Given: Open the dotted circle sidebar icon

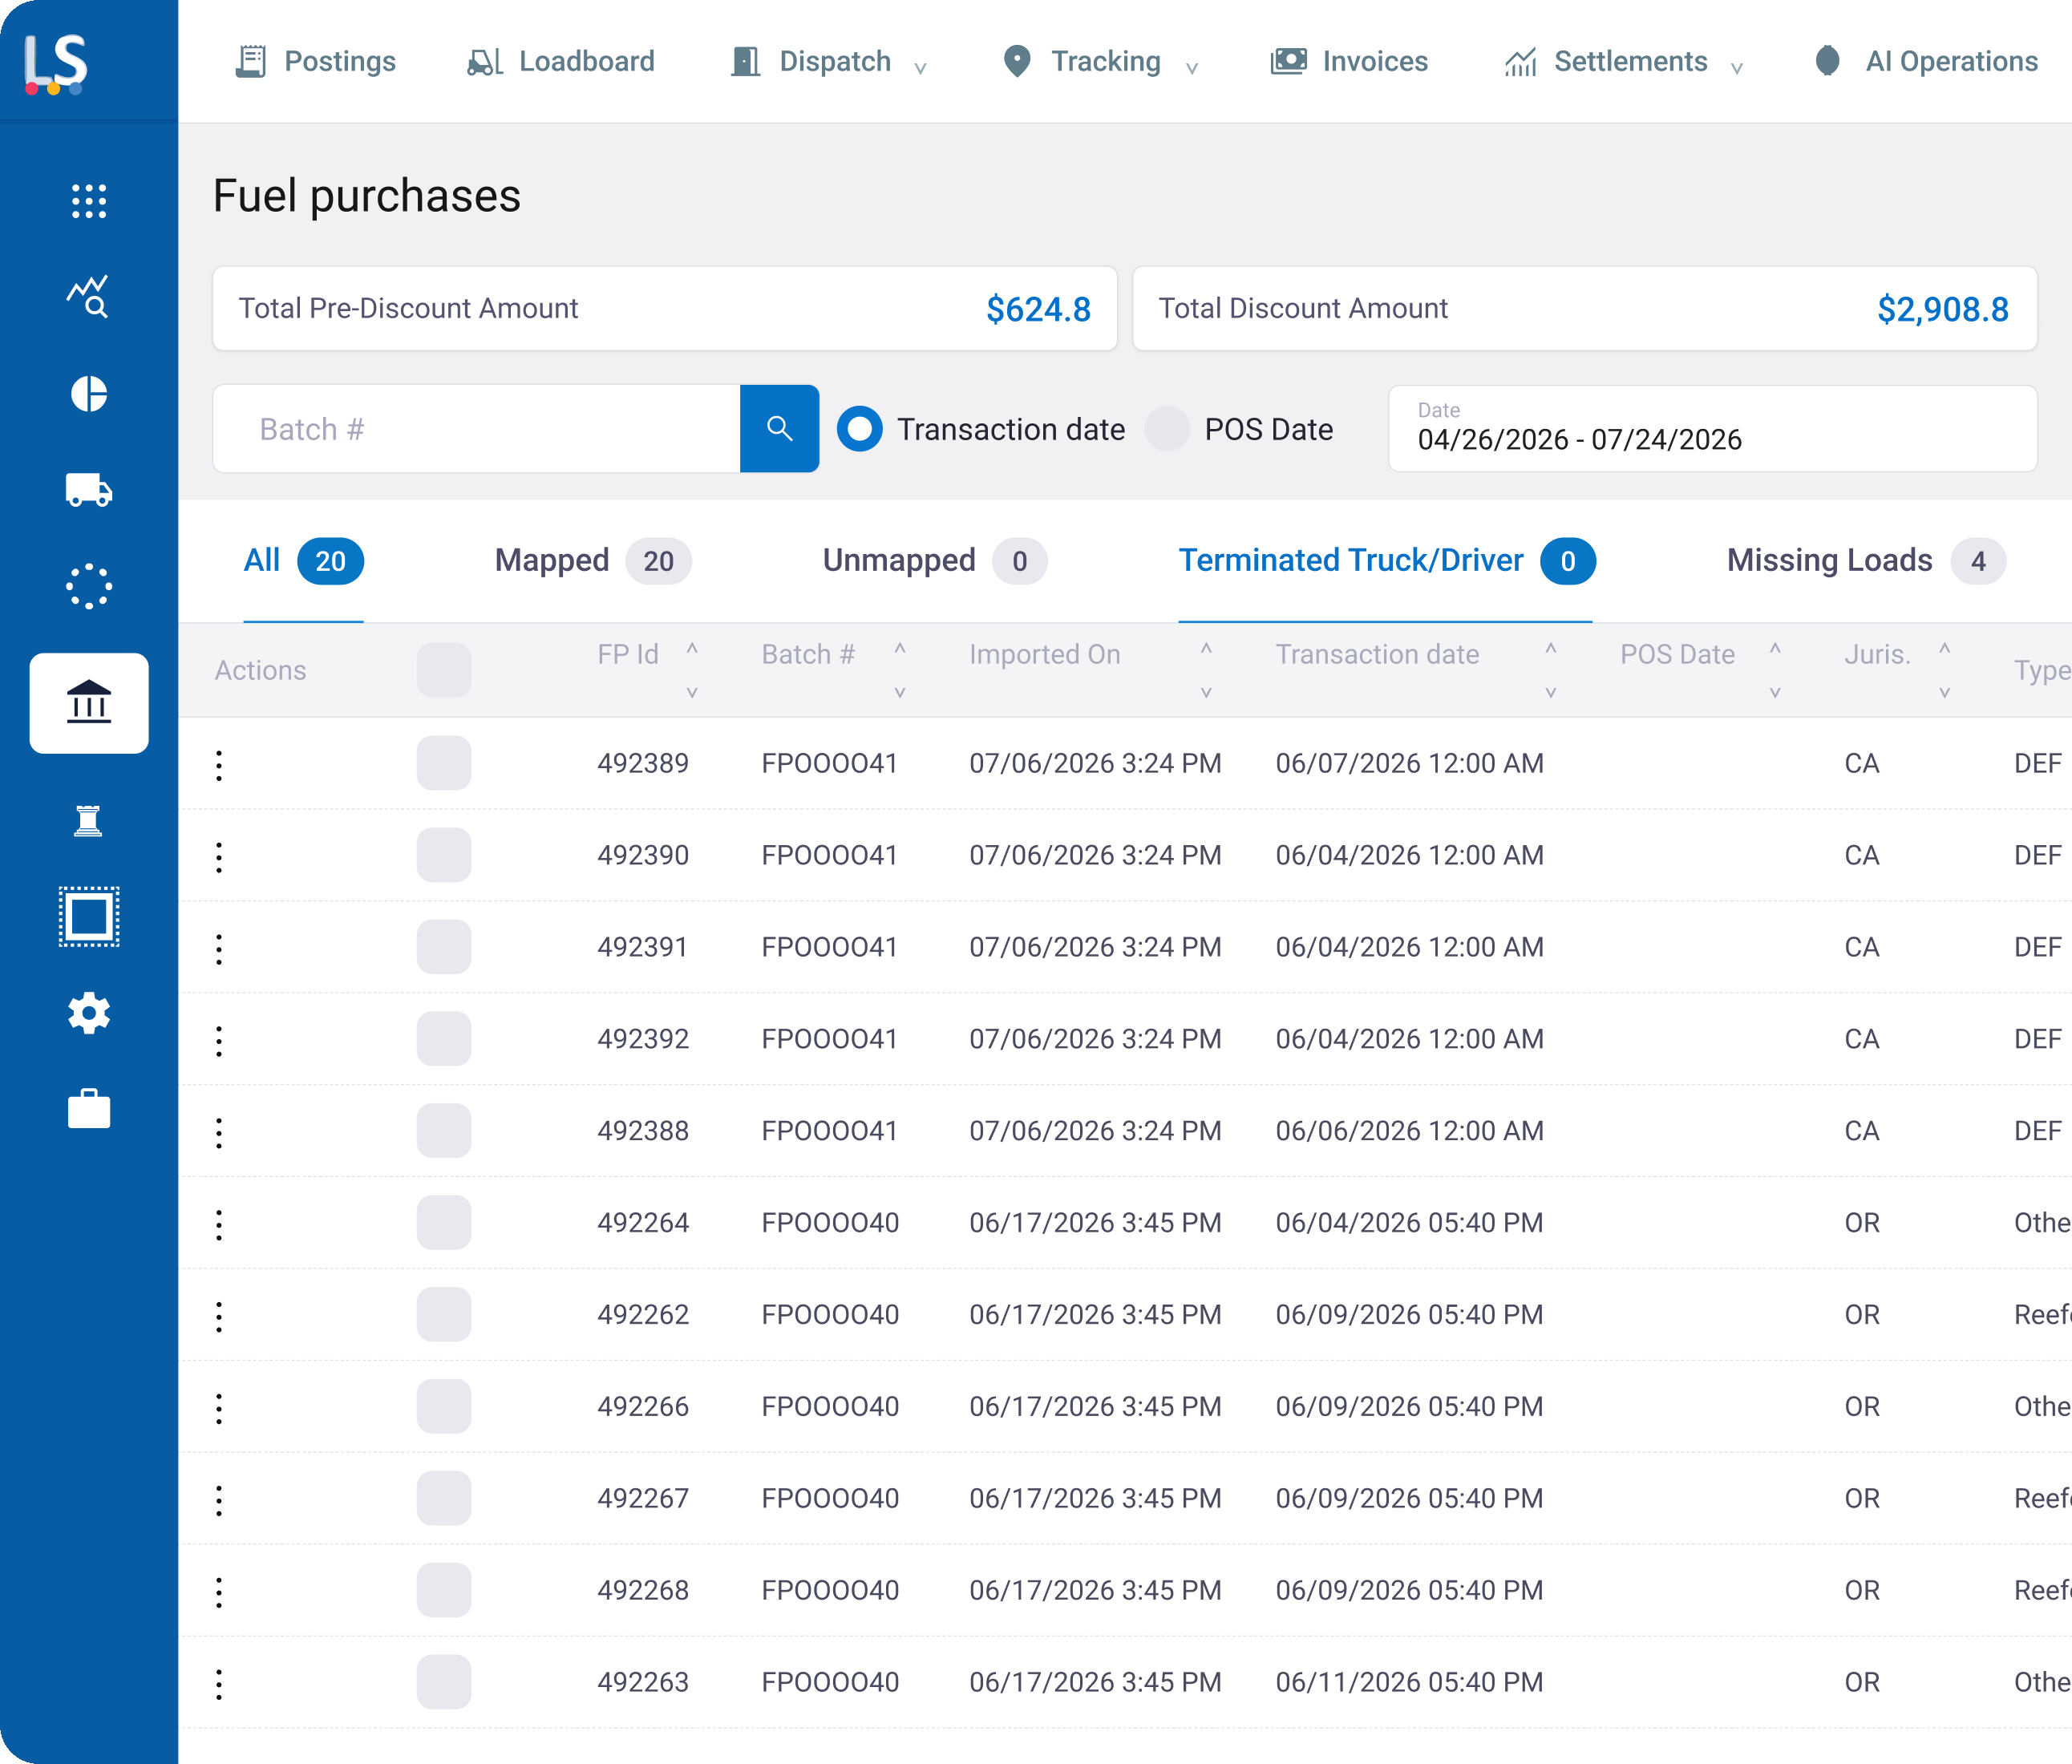Looking at the screenshot, I should click(x=89, y=586).
